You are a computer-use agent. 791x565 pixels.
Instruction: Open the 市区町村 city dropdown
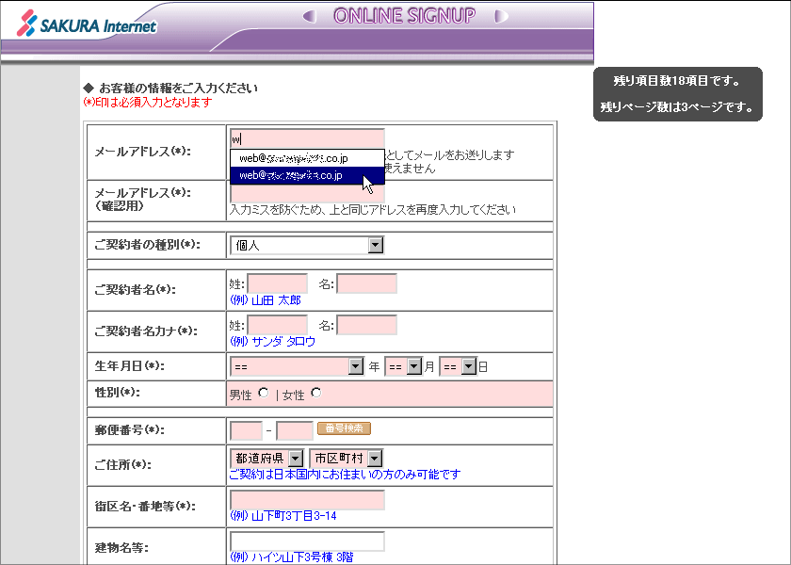tap(347, 458)
